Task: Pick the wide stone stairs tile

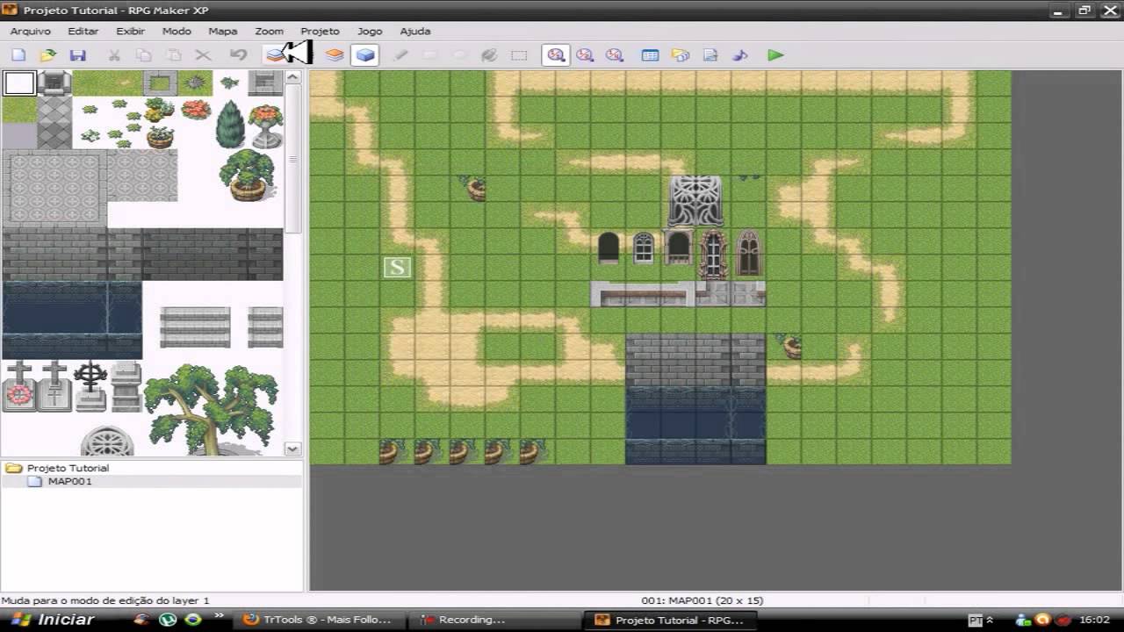Action: pos(195,327)
